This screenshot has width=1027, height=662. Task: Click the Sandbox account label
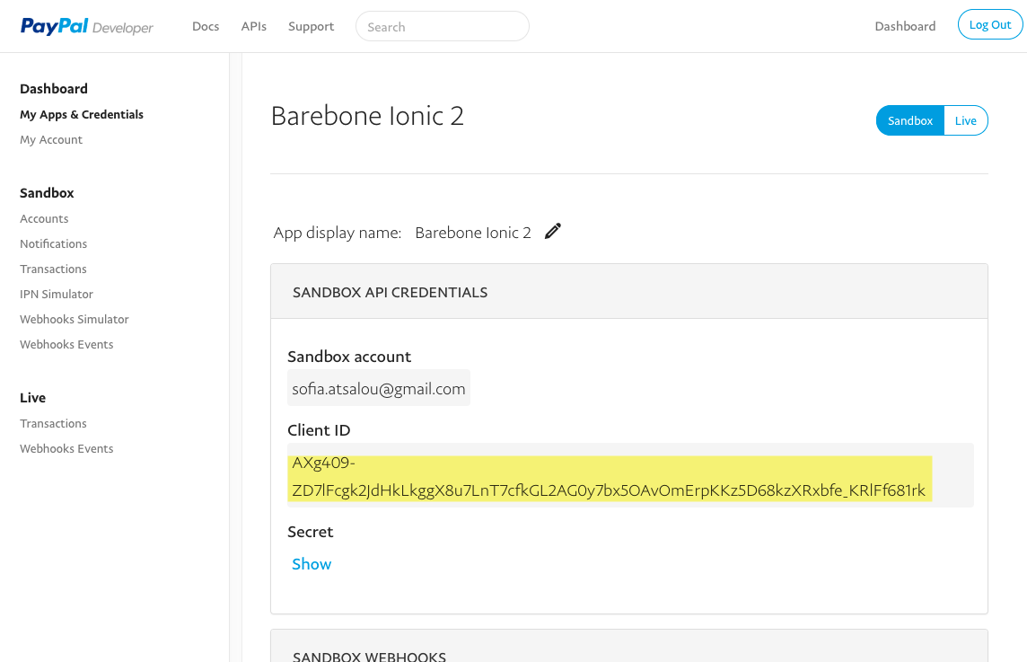pyautogui.click(x=349, y=357)
